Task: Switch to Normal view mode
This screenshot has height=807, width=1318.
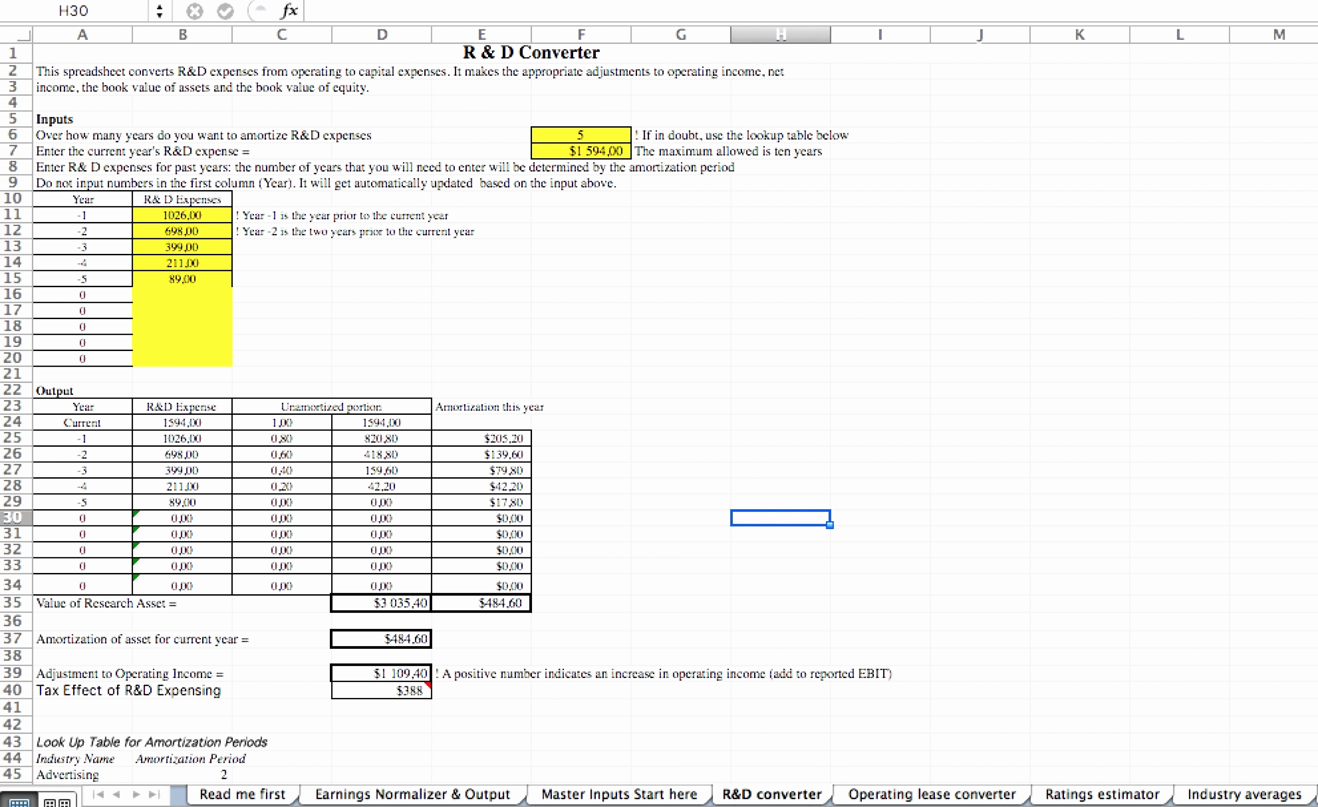Action: pos(19,802)
